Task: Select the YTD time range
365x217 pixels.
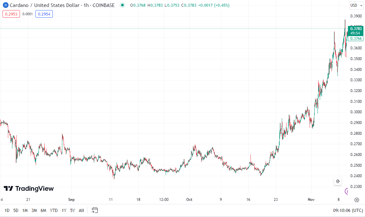Action: point(54,210)
